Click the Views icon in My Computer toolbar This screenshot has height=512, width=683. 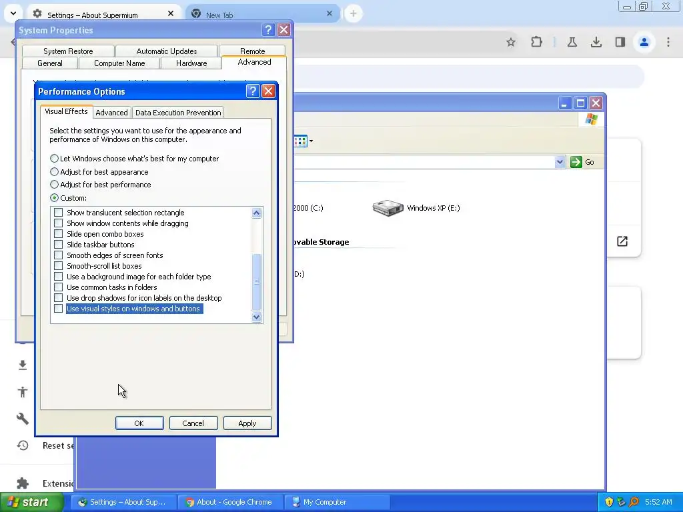[x=300, y=141]
